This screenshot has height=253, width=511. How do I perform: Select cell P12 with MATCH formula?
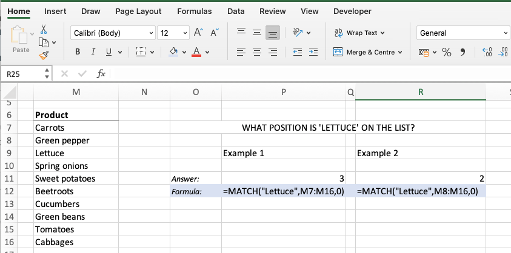tap(284, 191)
